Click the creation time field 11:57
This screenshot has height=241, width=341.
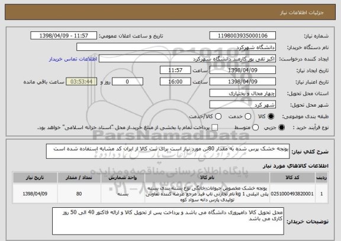pyautogui.click(x=175, y=70)
